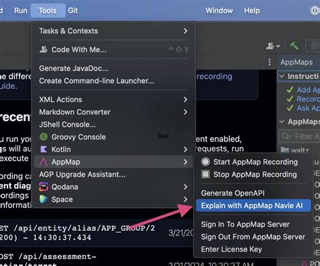Viewport: 320px width, 266px height.
Task: Select Sign In To AppMap Server
Action: pyautogui.click(x=253, y=224)
